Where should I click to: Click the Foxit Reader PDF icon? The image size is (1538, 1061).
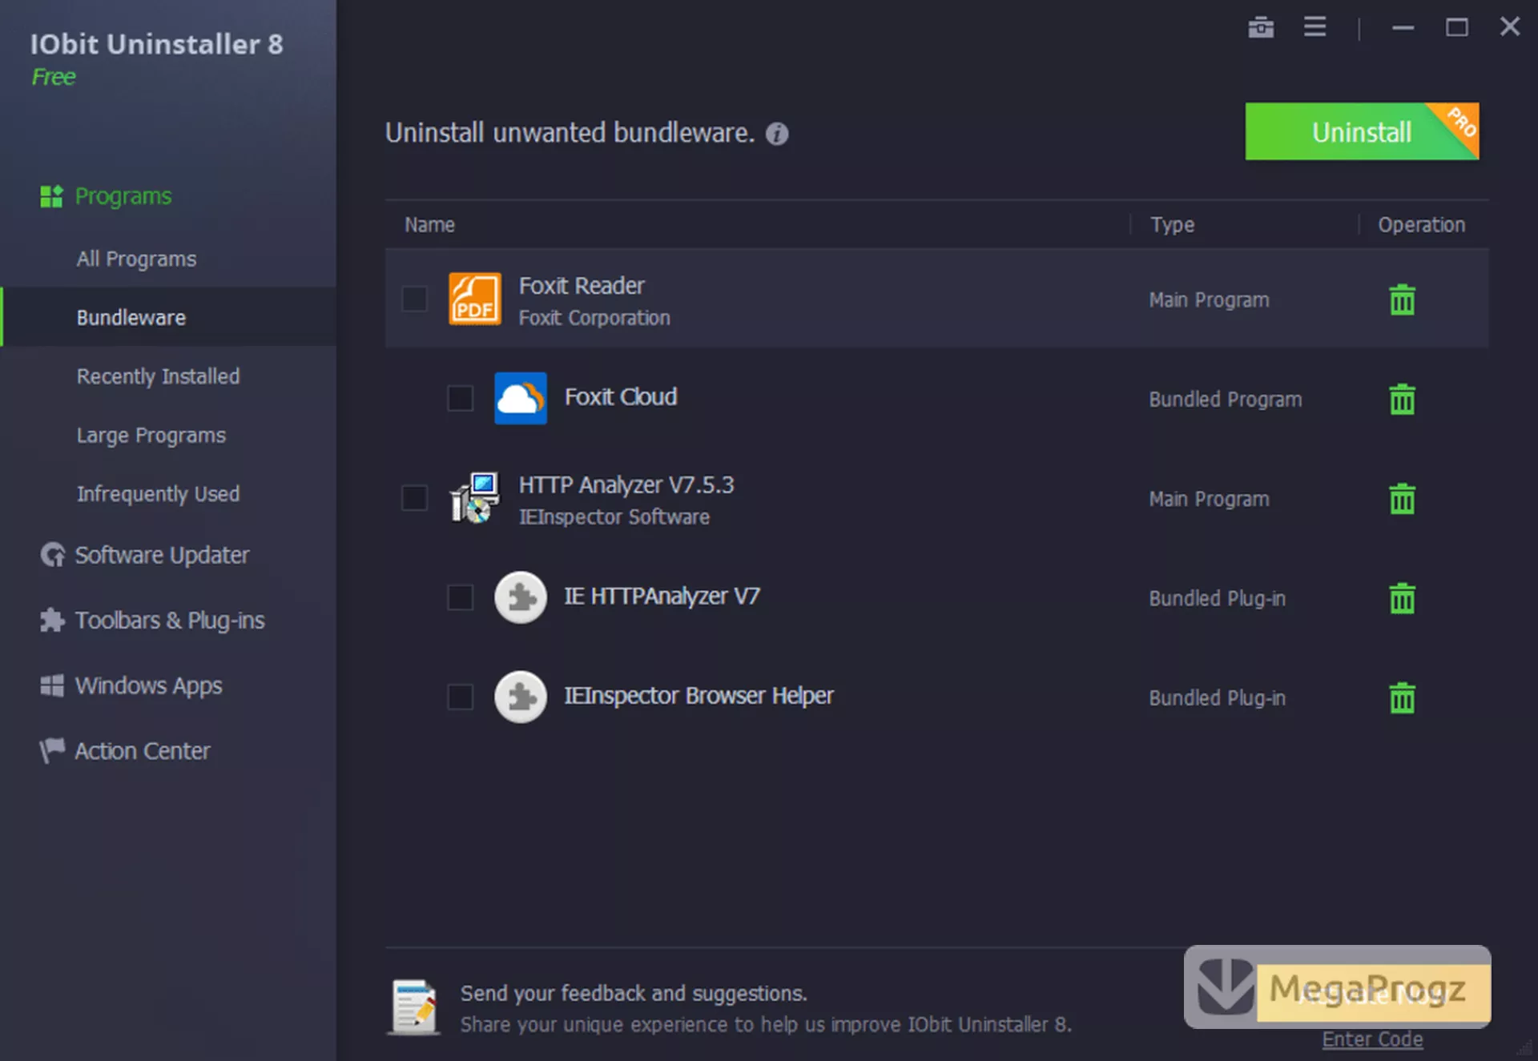475,299
